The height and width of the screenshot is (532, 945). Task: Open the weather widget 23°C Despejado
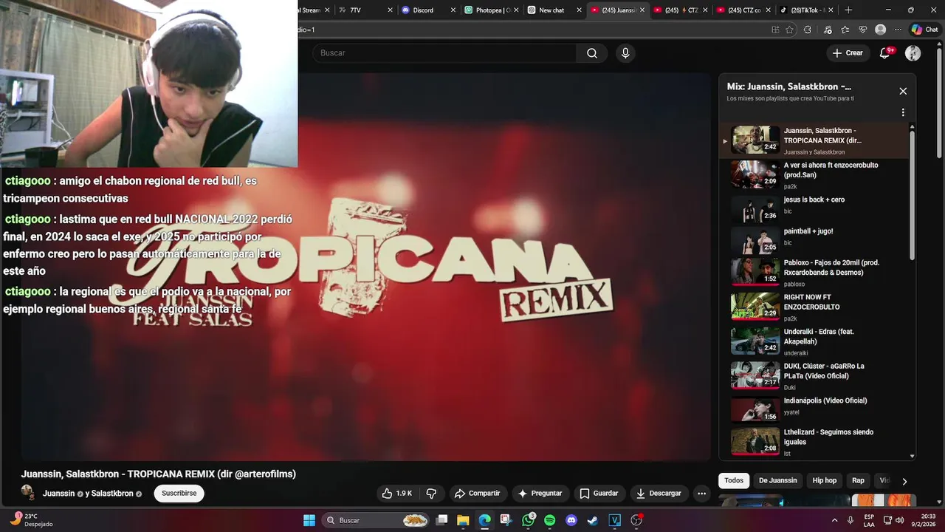click(x=31, y=520)
